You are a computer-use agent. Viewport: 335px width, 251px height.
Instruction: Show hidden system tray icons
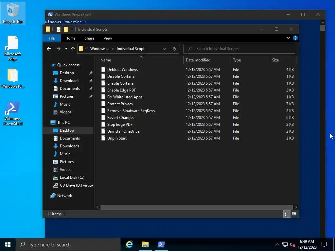277,244
